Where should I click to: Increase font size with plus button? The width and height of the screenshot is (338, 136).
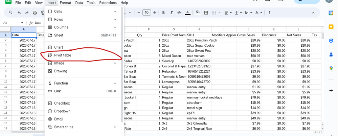point(155,13)
